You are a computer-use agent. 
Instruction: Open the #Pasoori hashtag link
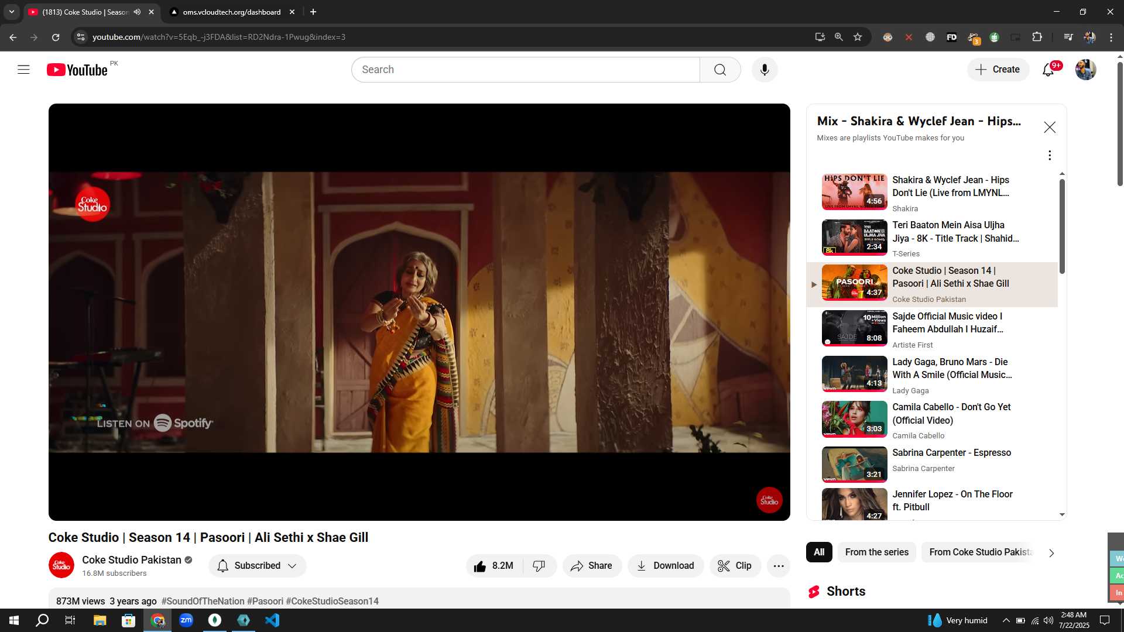tap(265, 601)
